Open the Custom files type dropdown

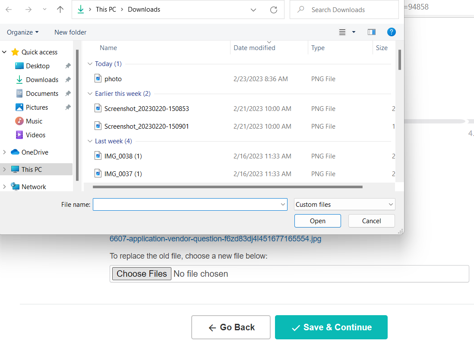tap(344, 204)
